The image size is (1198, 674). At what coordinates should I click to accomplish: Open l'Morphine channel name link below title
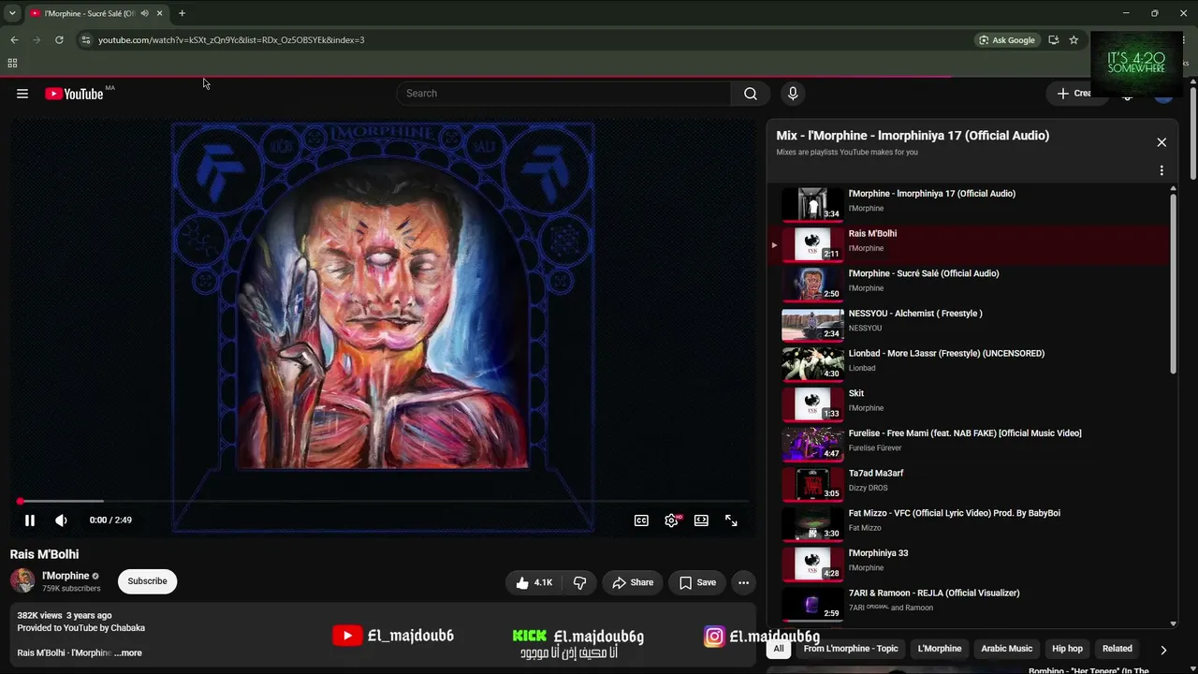tap(66, 576)
